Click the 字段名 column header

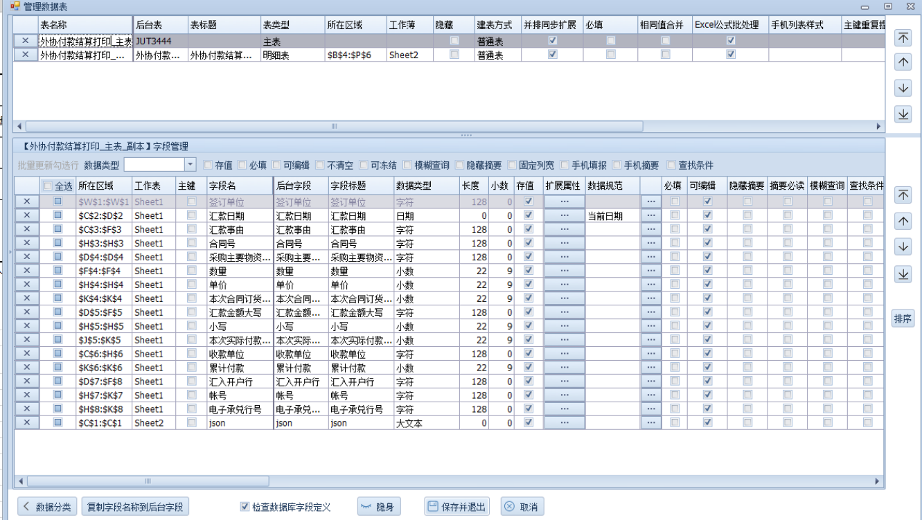[x=239, y=186]
